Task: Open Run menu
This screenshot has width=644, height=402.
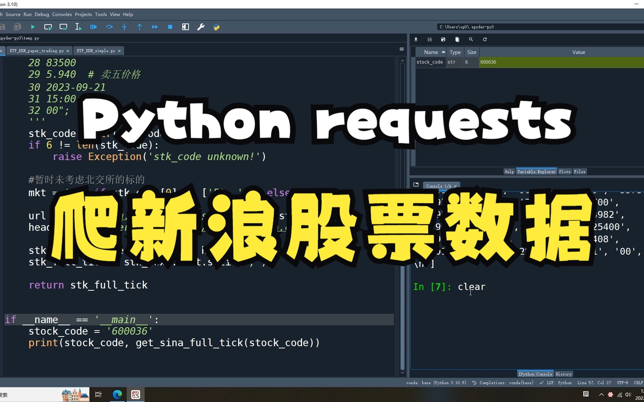Action: [28, 14]
